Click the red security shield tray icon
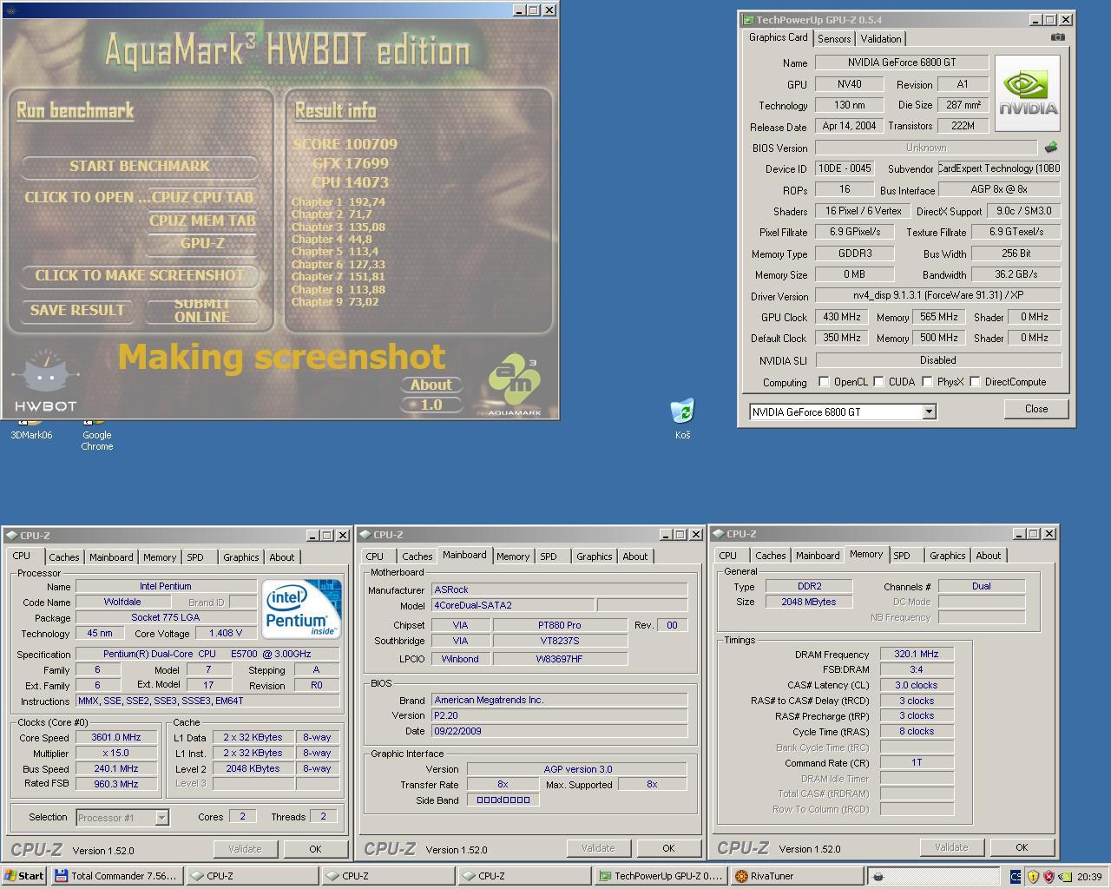 click(1049, 877)
